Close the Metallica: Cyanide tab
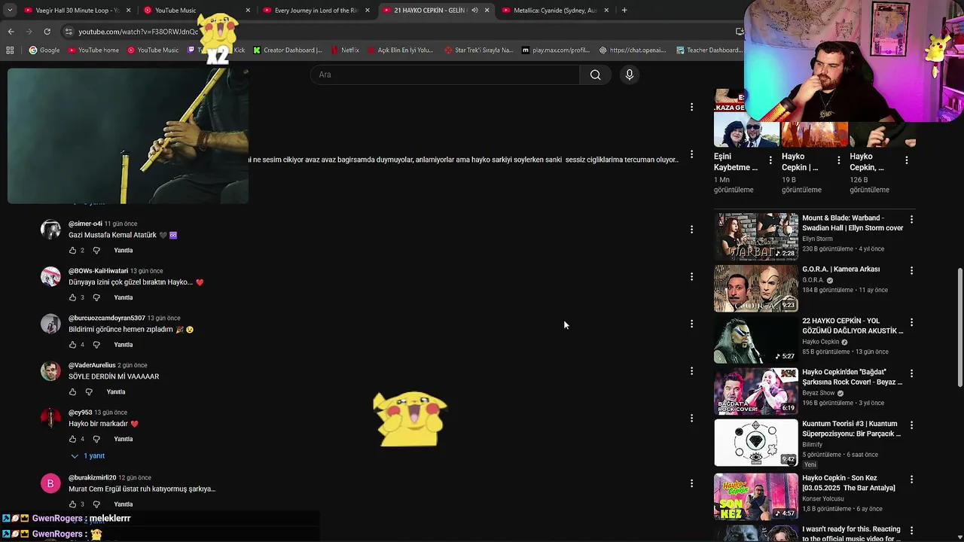 [x=606, y=11]
